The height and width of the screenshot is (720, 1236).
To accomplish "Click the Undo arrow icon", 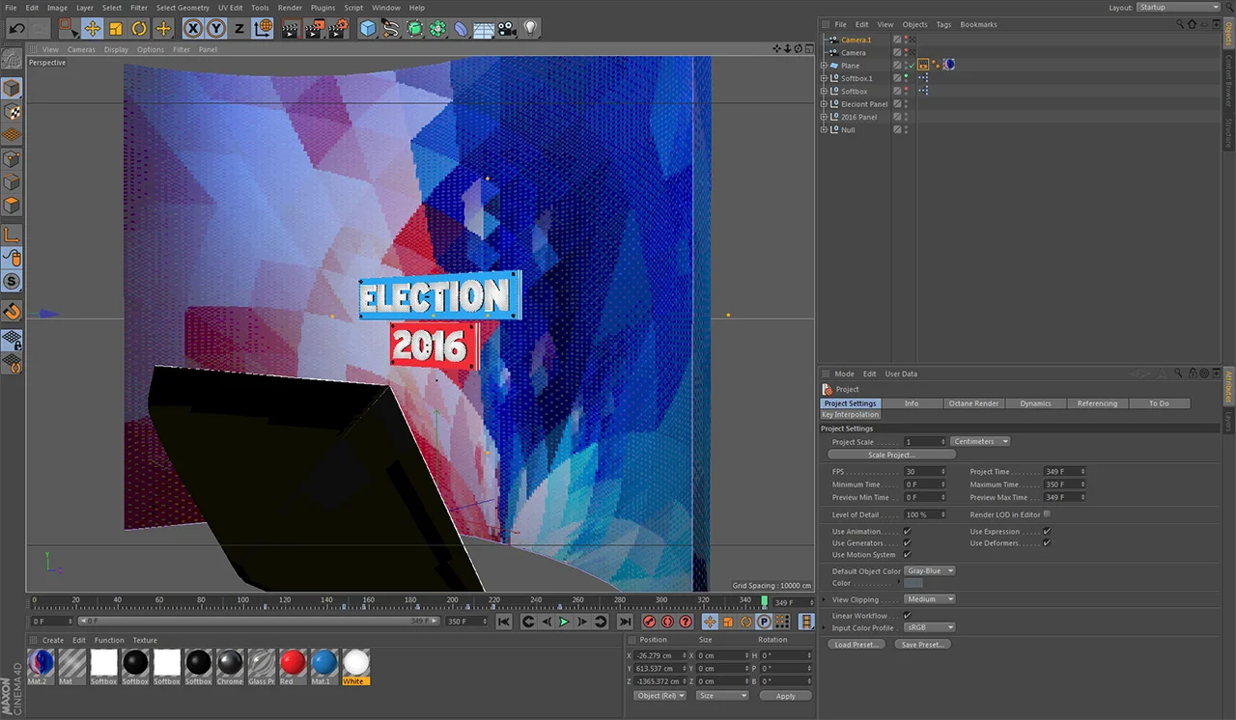I will click(x=16, y=29).
